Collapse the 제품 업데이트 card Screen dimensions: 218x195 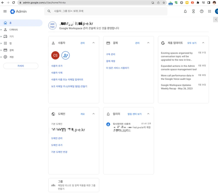pos(203,43)
